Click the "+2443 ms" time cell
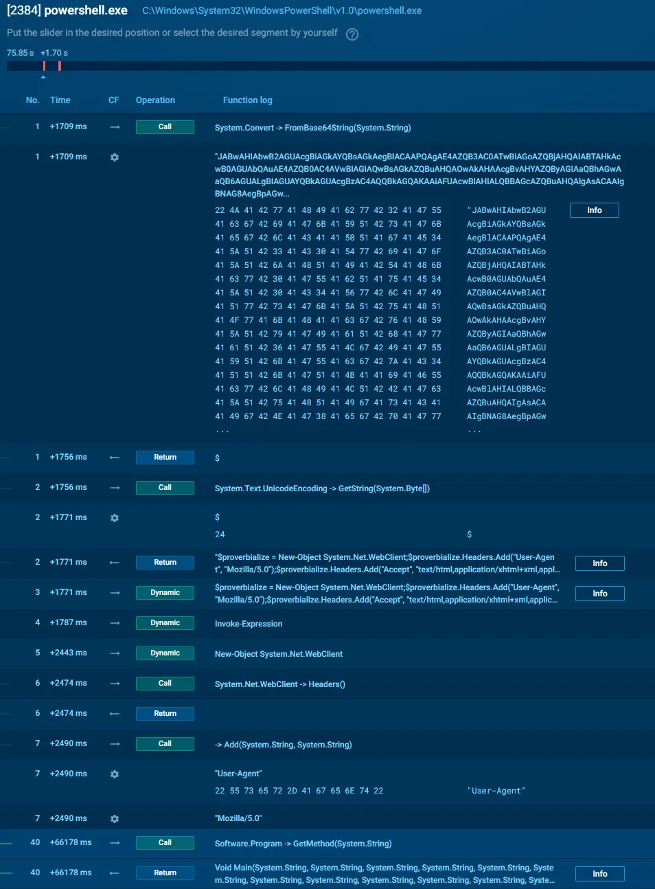The image size is (655, 889). (69, 653)
